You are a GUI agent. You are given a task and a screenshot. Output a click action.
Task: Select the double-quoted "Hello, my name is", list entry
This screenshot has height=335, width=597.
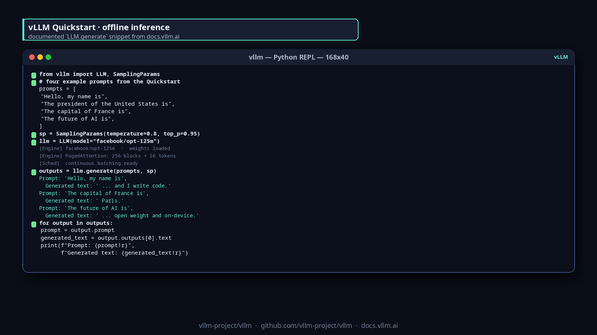[x=74, y=96]
